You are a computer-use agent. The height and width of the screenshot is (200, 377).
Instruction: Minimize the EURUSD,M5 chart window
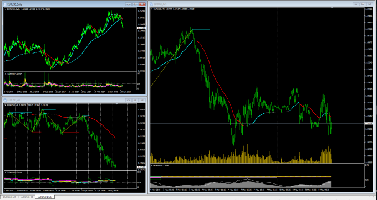356,4
